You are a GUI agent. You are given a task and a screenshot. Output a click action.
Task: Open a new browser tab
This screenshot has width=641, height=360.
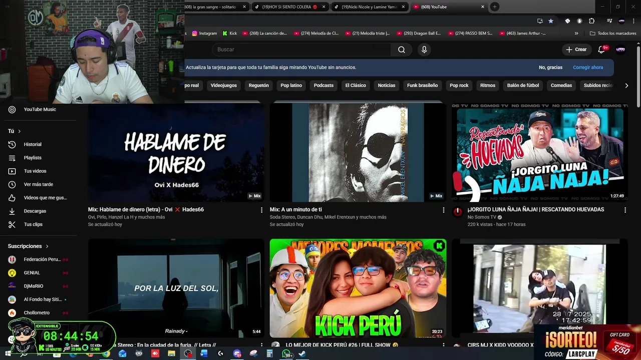[494, 7]
